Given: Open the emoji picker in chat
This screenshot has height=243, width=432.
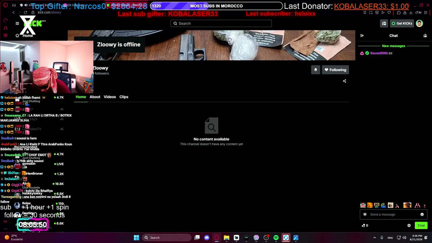Looking at the screenshot, I should pos(422,214).
